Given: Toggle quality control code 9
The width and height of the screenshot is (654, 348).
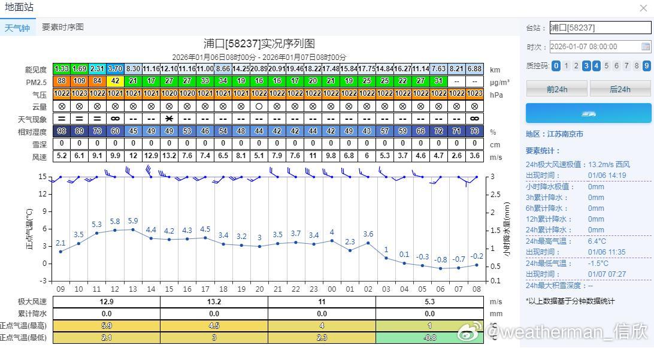Looking at the screenshot, I should tap(646, 65).
